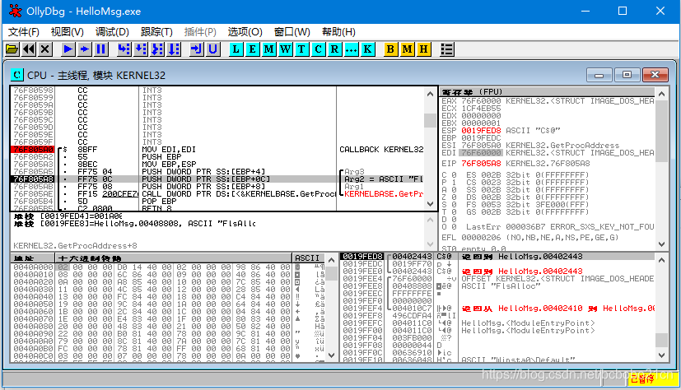The image size is (681, 390).
Task: Click the Open file folder icon
Action: pos(12,49)
